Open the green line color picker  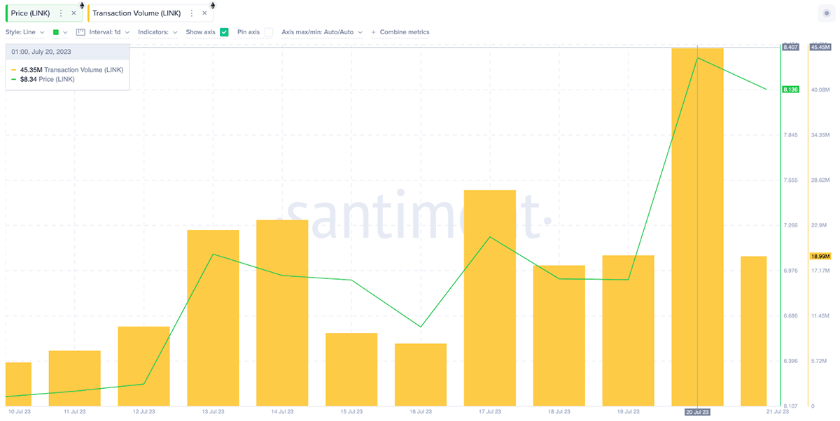pos(60,32)
